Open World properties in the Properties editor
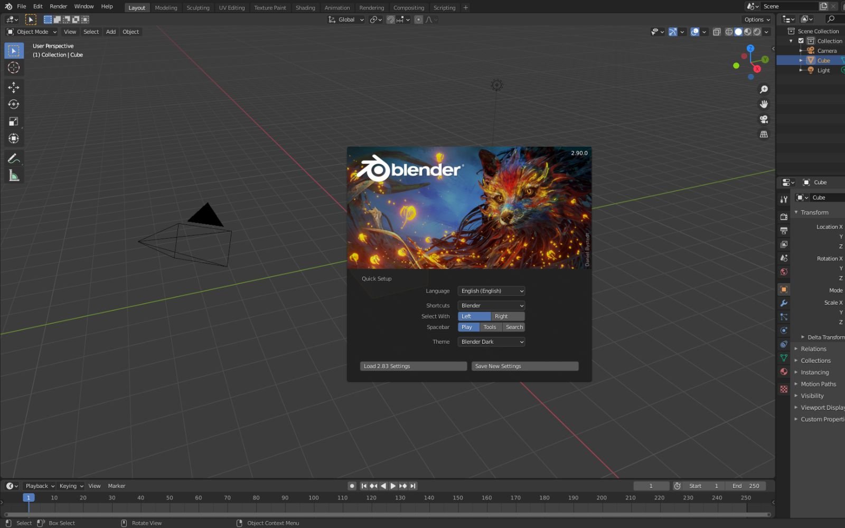845x528 pixels. point(784,271)
